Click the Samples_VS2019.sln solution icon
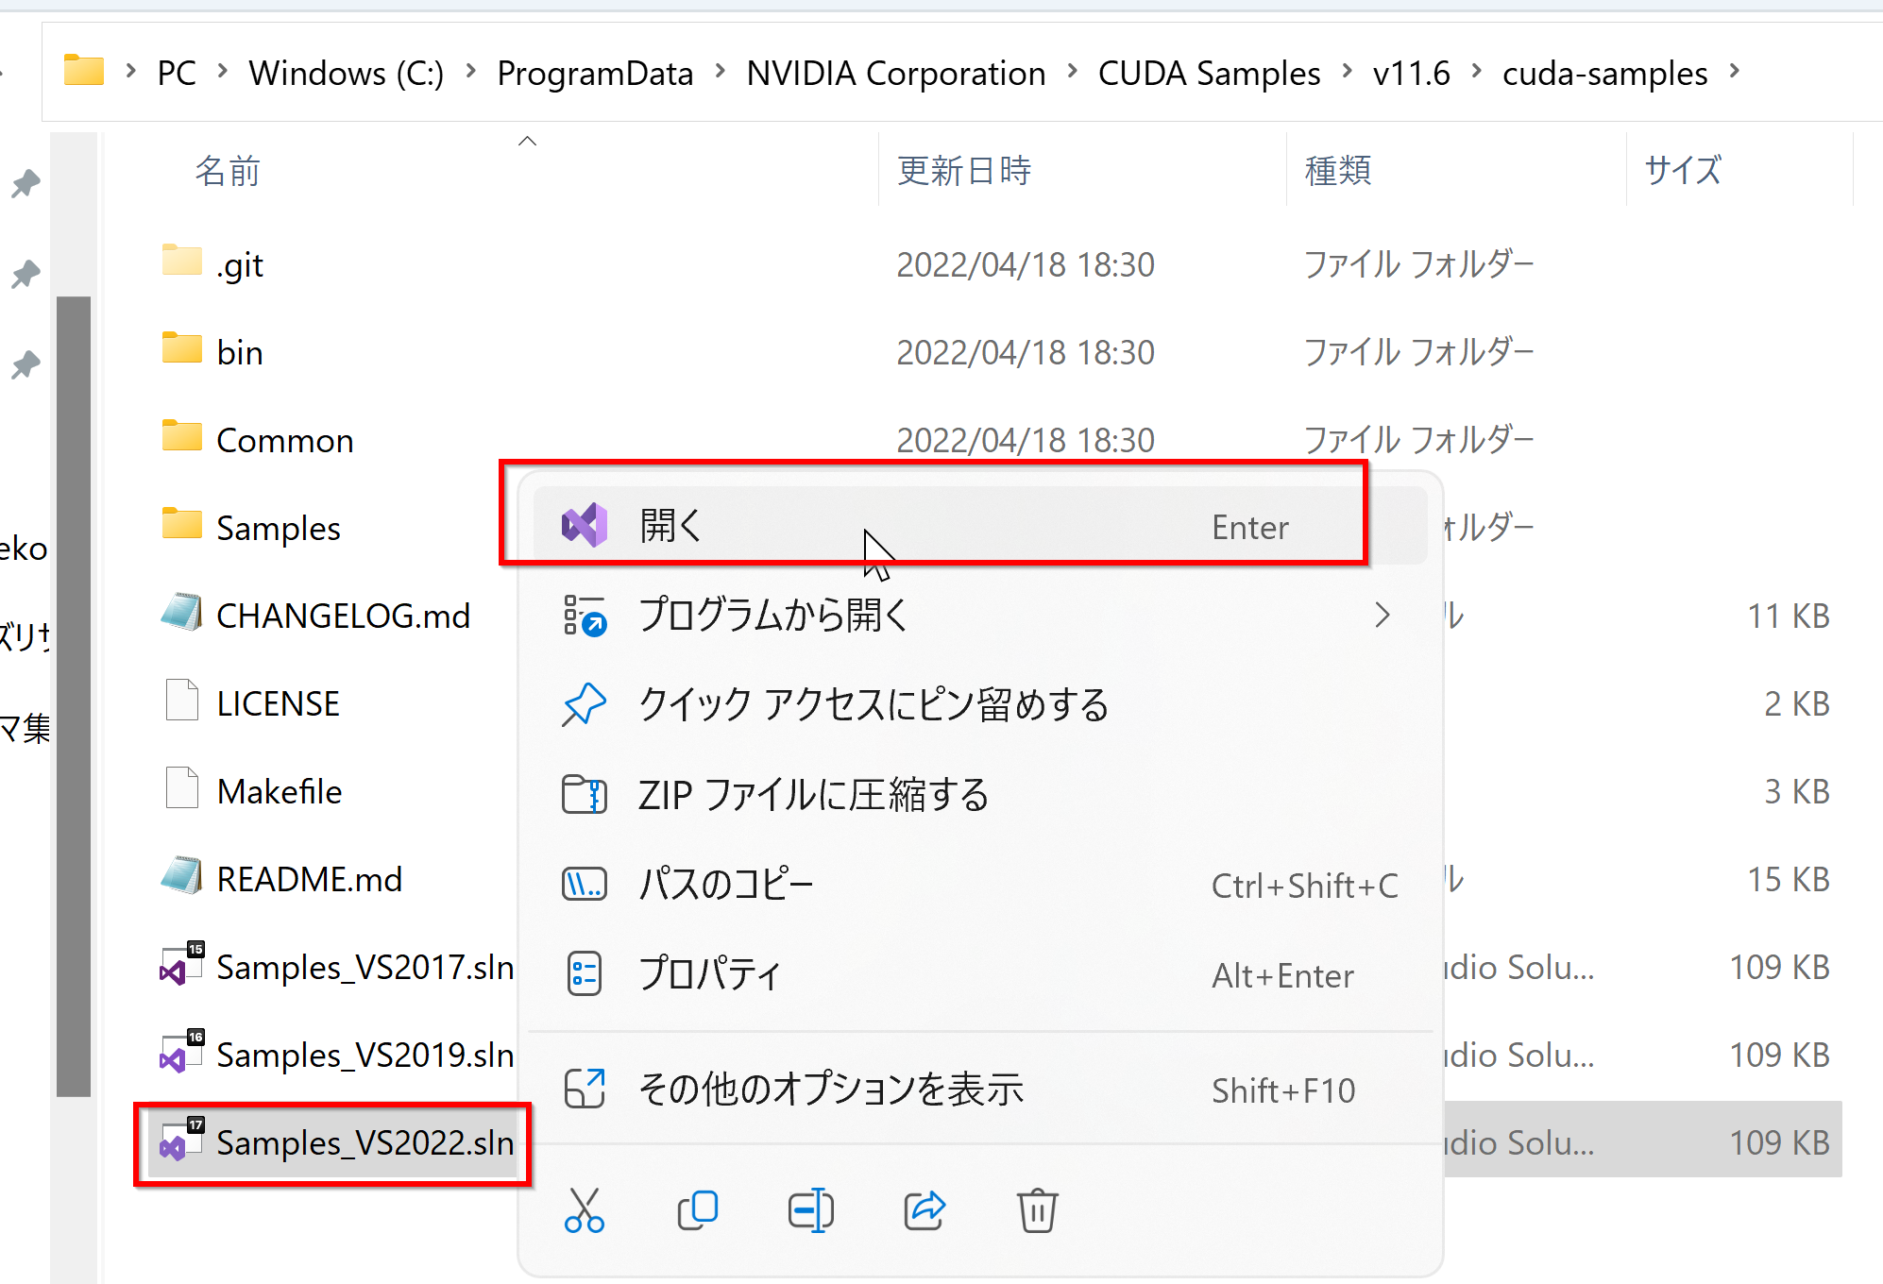This screenshot has width=1883, height=1284. pos(182,1051)
